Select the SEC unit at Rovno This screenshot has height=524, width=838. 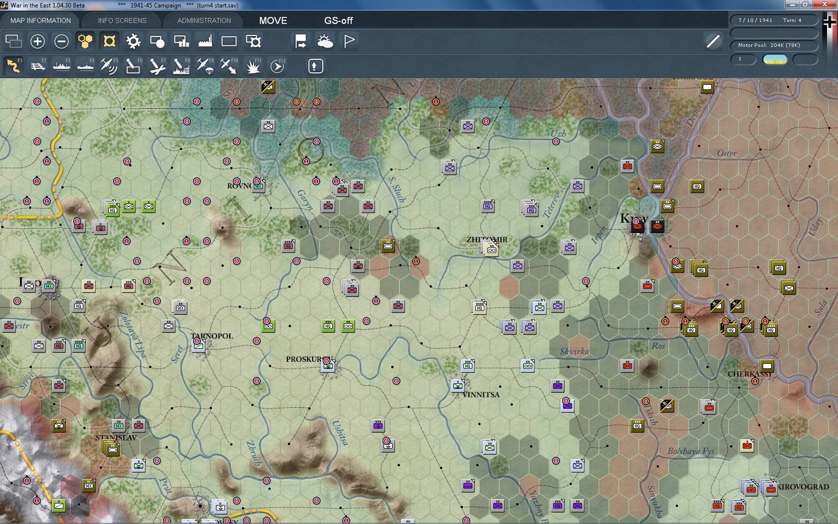(258, 186)
